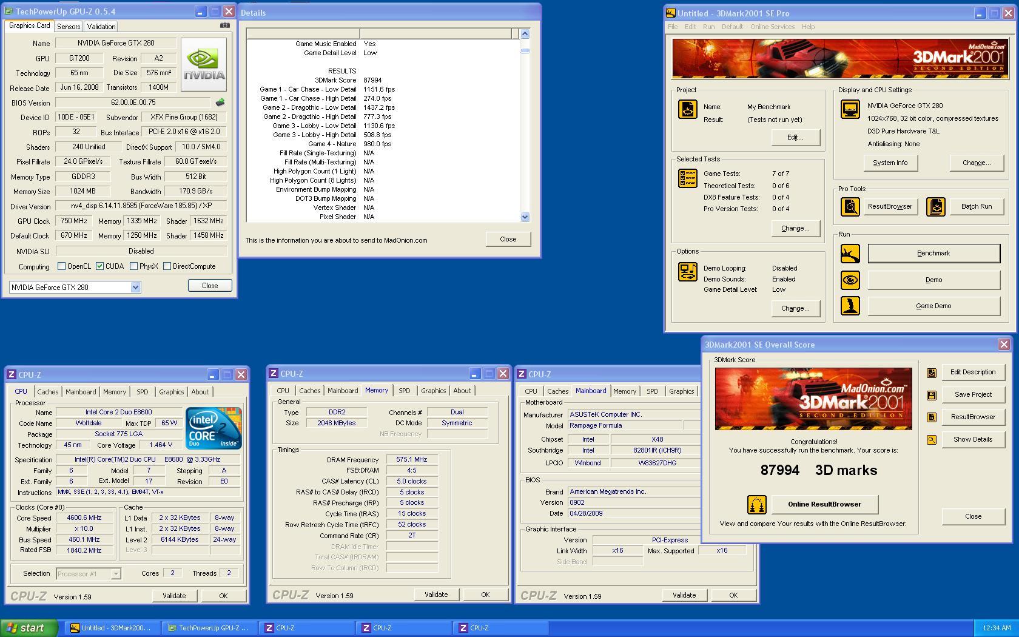Click the BIOS save chip icon in GPU-Z

220,103
